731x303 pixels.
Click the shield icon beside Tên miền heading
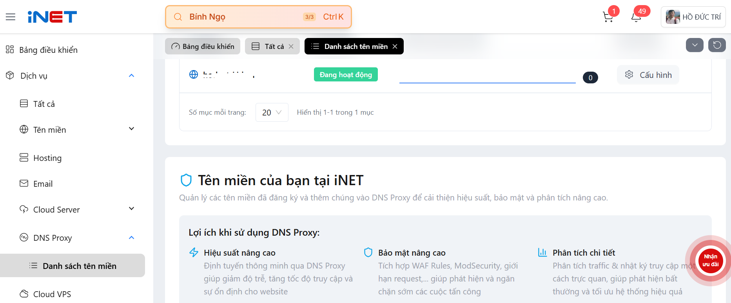186,180
